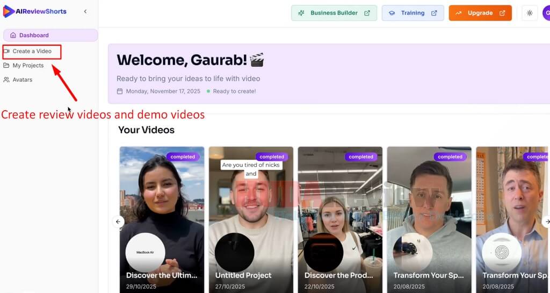550x293 pixels.
Task: Click the Your Videos heading
Action: click(146, 130)
